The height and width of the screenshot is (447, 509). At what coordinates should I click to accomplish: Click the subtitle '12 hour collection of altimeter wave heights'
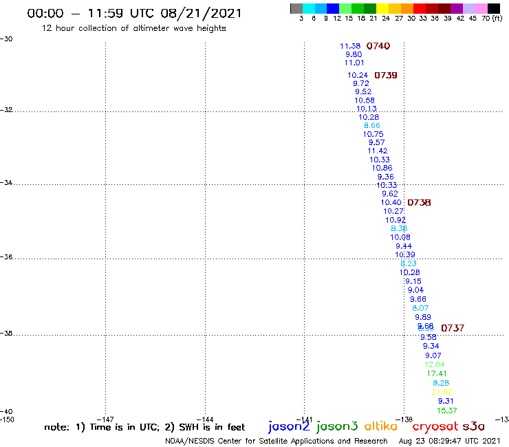[x=133, y=28]
